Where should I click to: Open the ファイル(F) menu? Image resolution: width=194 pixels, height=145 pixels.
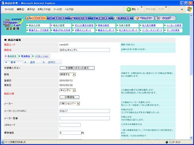tap(9, 9)
